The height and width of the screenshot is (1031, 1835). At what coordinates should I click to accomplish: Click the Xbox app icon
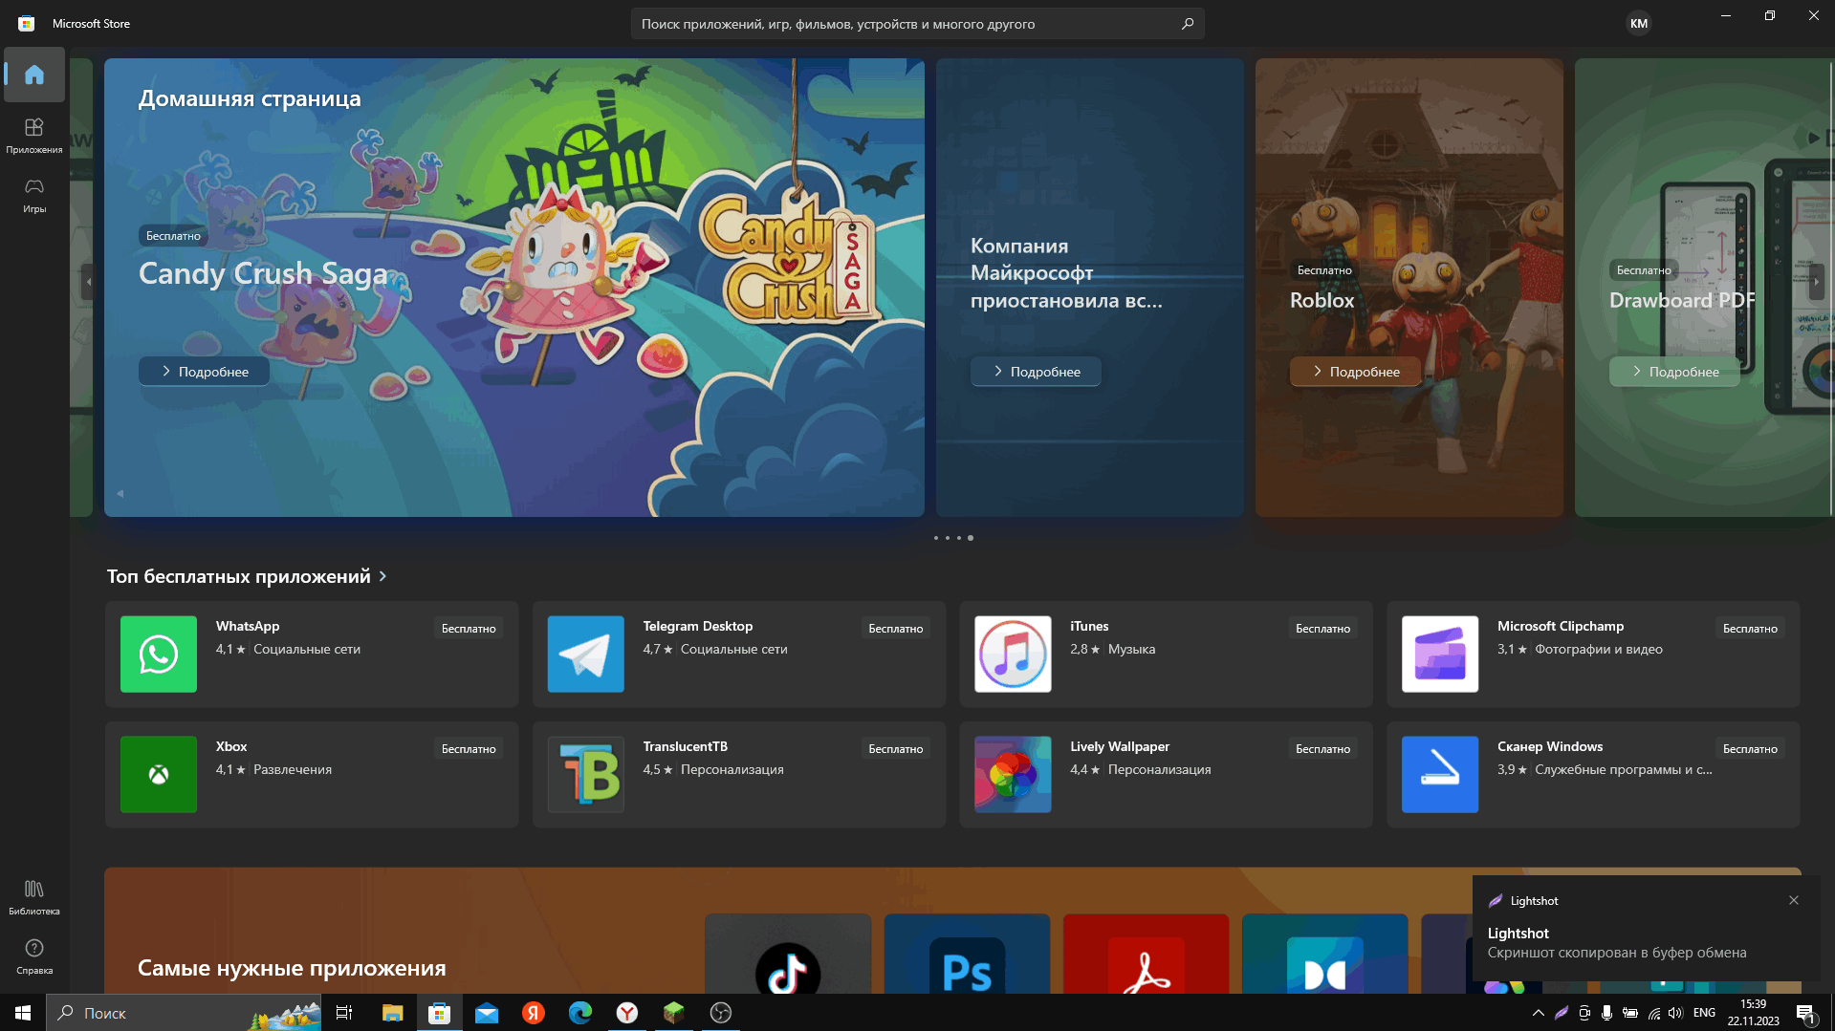coord(159,775)
